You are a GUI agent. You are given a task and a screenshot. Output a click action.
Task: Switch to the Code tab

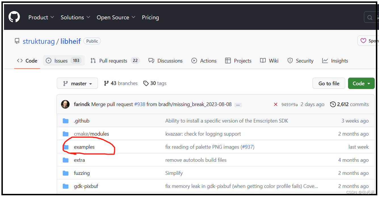click(27, 61)
